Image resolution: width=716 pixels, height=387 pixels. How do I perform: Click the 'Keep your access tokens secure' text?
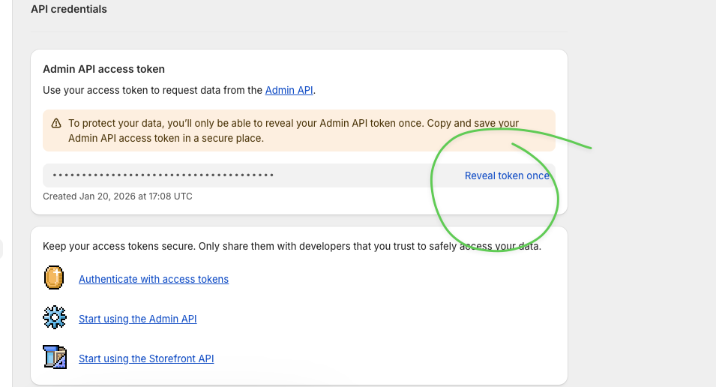pos(292,246)
